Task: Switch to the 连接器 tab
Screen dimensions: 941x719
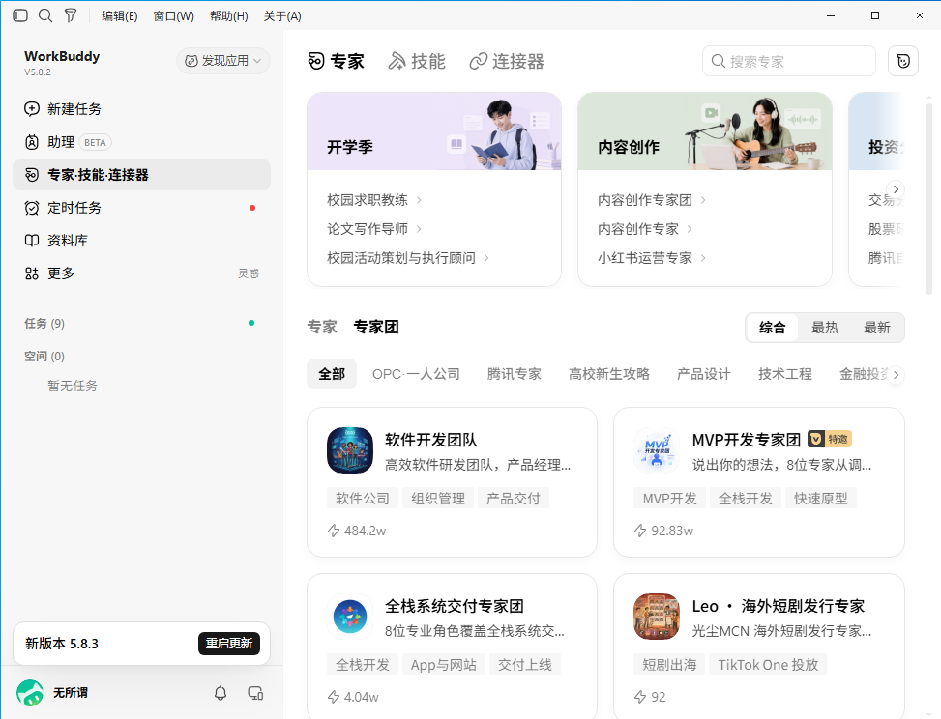Action: 507,61
